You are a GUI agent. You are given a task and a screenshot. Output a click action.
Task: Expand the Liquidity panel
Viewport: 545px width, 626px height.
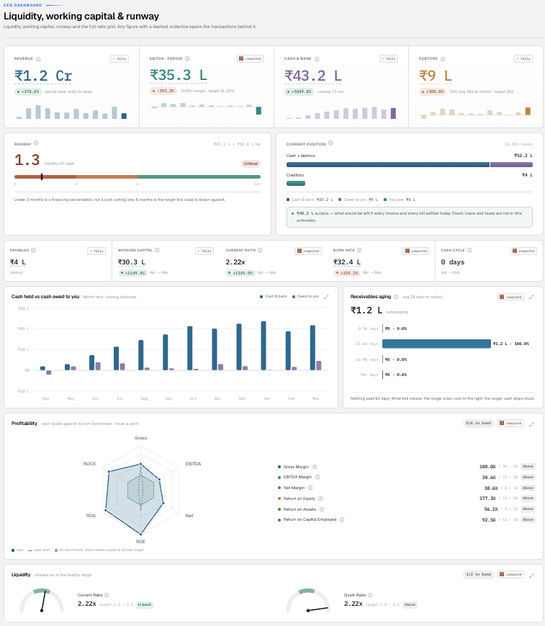tap(531, 576)
